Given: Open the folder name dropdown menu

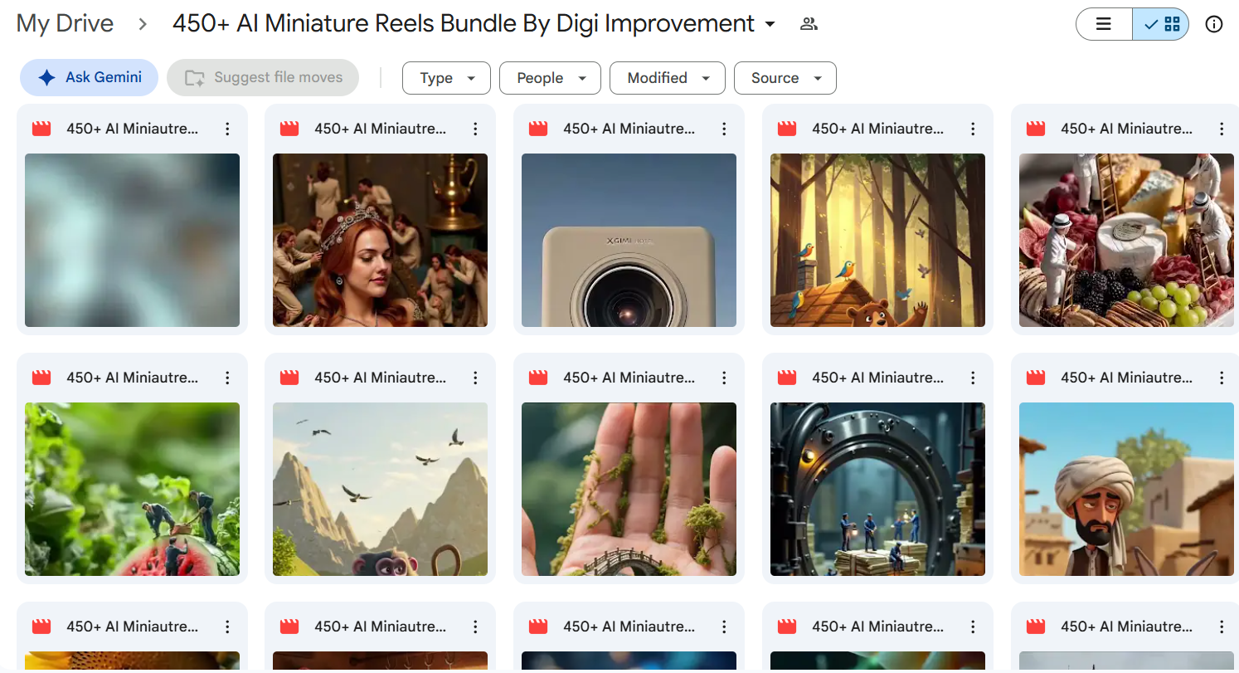Looking at the screenshot, I should 770,24.
